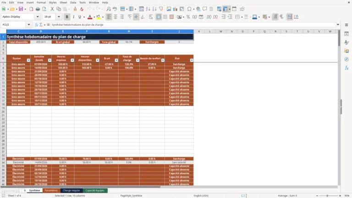Open the Format menu

tap(41, 2)
